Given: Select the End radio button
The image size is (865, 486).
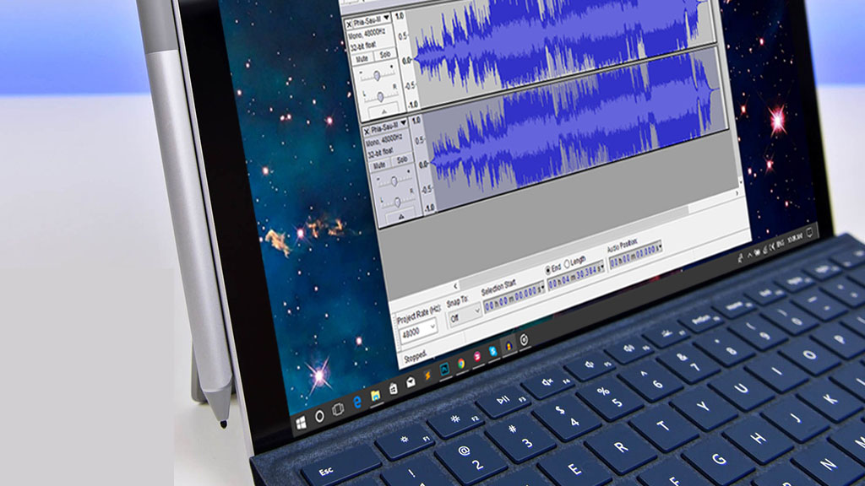Looking at the screenshot, I should [547, 270].
